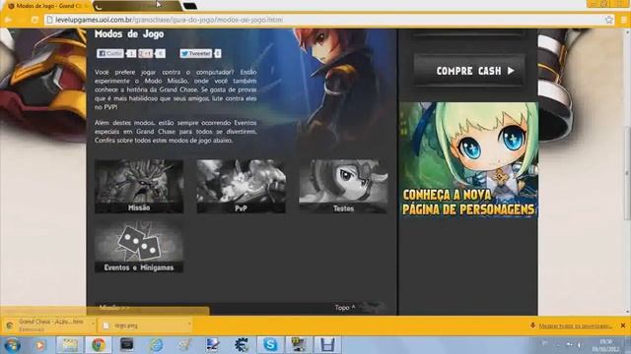Image resolution: width=631 pixels, height=354 pixels.
Task: Click the floppy disk save app taskbar icon
Action: point(327,345)
